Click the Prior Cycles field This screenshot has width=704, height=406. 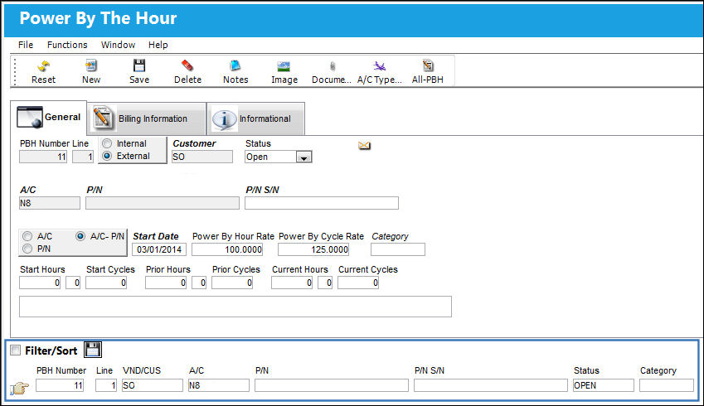(232, 283)
